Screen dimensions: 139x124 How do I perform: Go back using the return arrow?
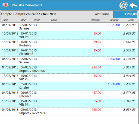134,5
